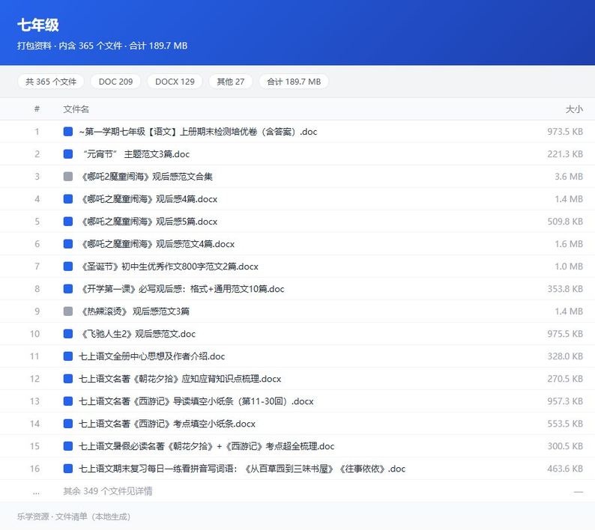Click the 975.5 KB size value

[x=565, y=334]
